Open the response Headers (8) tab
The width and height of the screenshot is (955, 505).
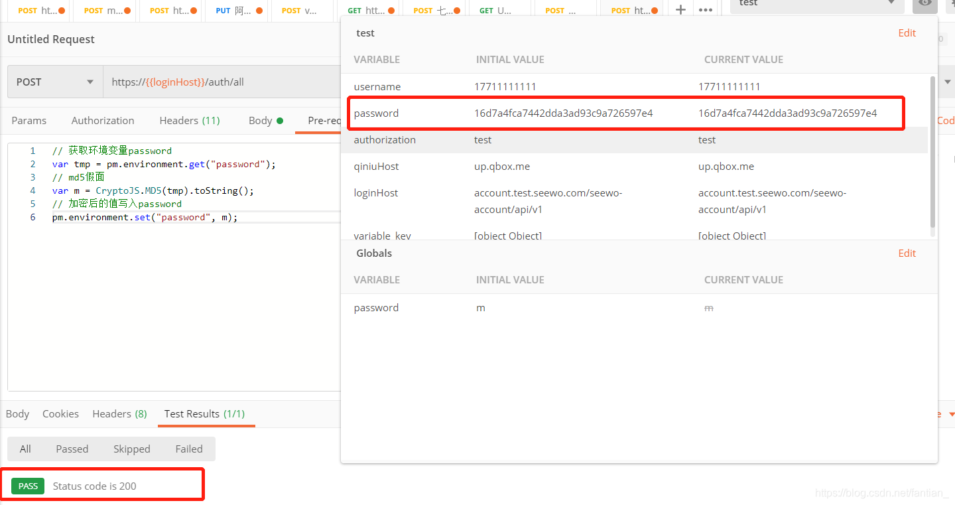pyautogui.click(x=119, y=414)
